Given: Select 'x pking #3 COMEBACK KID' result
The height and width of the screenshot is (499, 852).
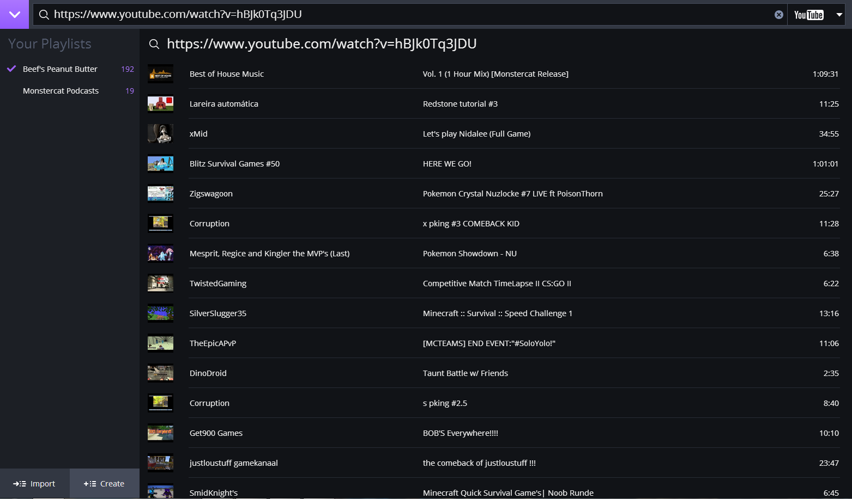Looking at the screenshot, I should 471,224.
